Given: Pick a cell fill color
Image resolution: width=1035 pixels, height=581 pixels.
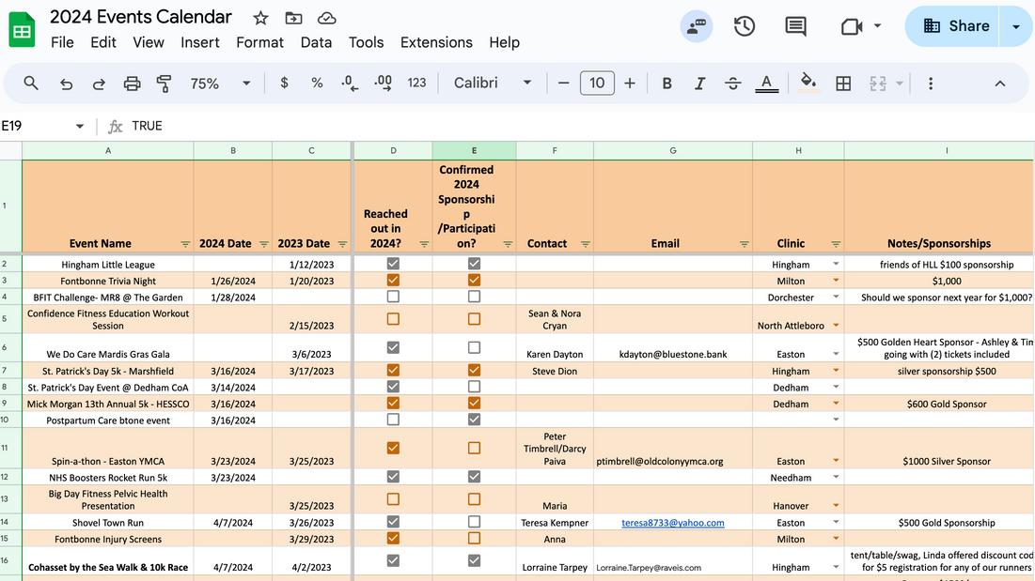Looking at the screenshot, I should tap(808, 84).
